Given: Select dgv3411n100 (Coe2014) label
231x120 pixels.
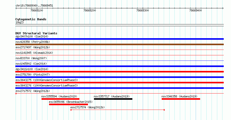Looking at the screenshot, I should pos(32,69).
